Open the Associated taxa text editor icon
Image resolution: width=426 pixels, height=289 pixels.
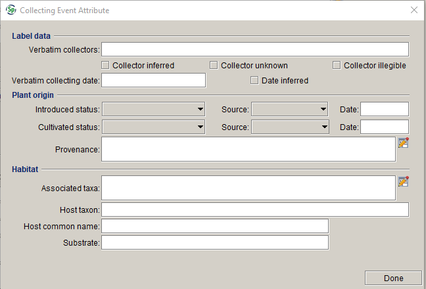click(404, 181)
